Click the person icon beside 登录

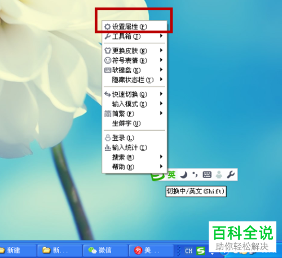click(108, 137)
